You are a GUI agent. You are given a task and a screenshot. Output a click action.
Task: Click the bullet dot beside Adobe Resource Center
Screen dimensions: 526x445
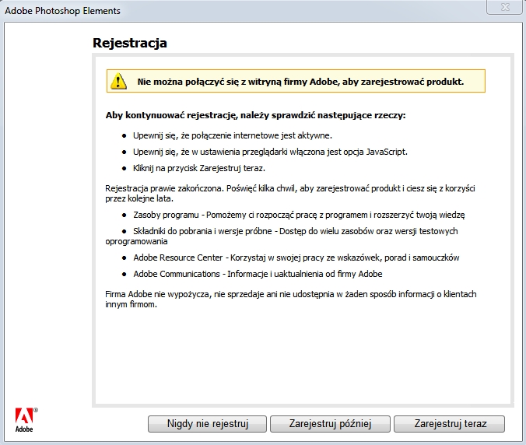124,258
